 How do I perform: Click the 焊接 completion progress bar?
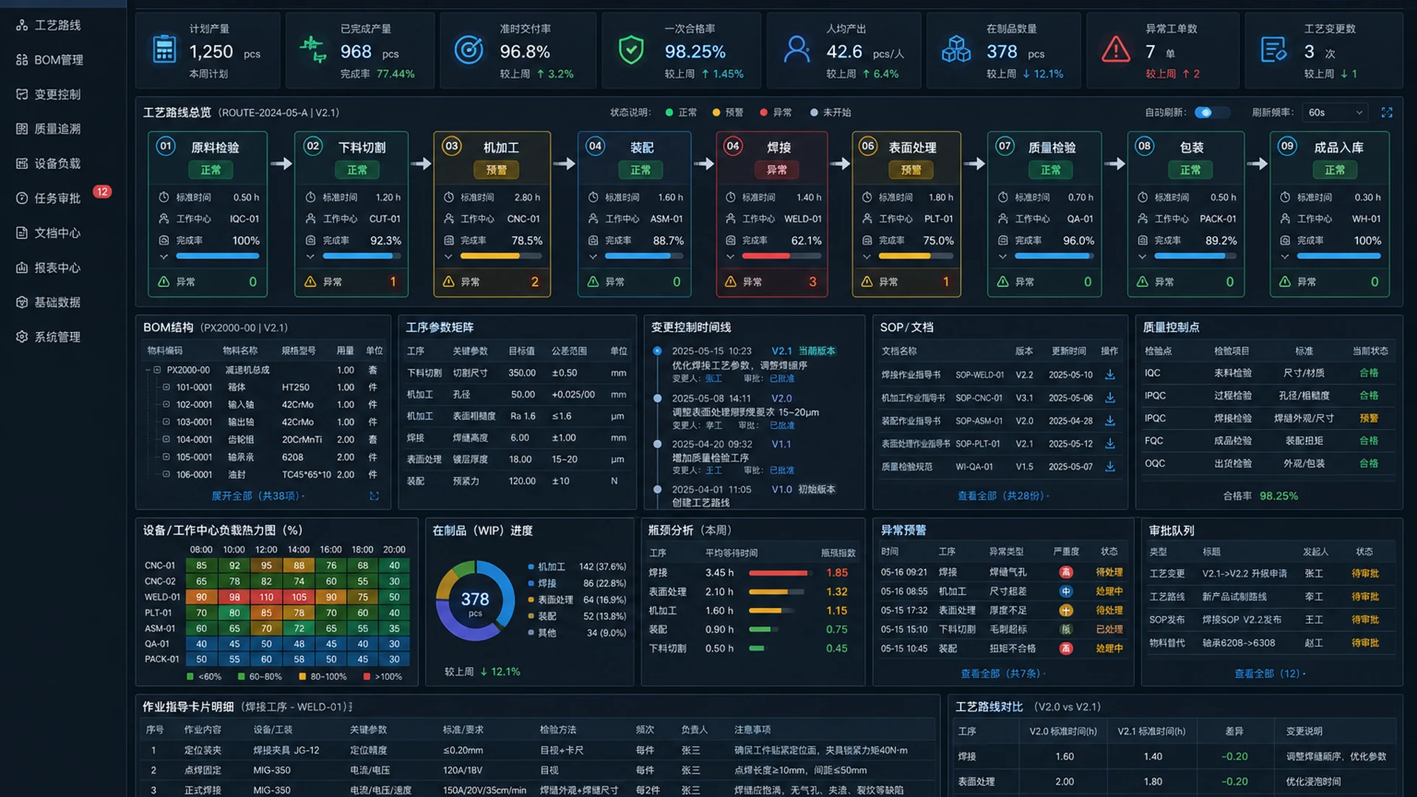(x=782, y=256)
